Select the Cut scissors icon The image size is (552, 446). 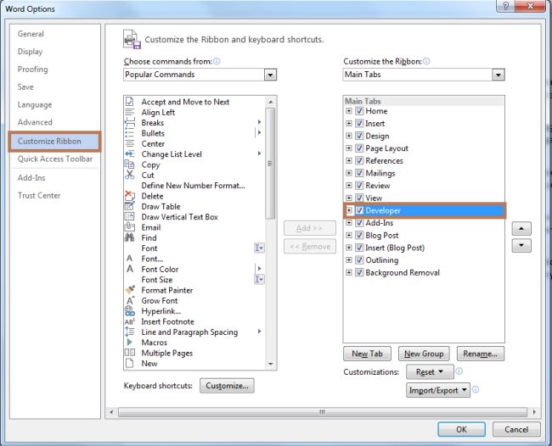[130, 175]
